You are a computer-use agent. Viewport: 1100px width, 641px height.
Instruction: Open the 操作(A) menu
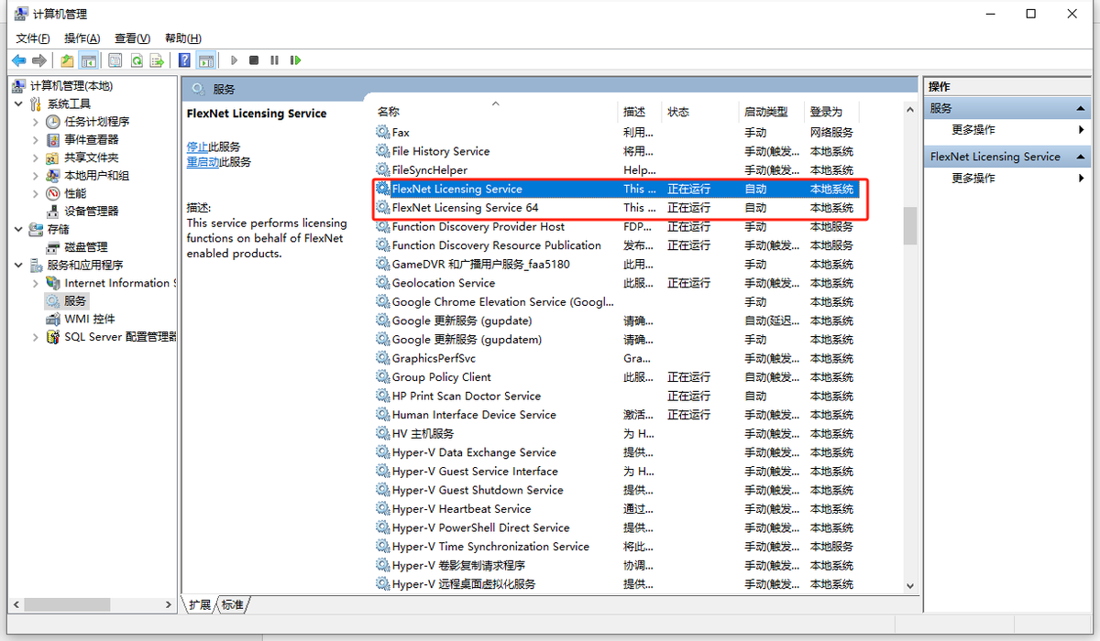(82, 38)
